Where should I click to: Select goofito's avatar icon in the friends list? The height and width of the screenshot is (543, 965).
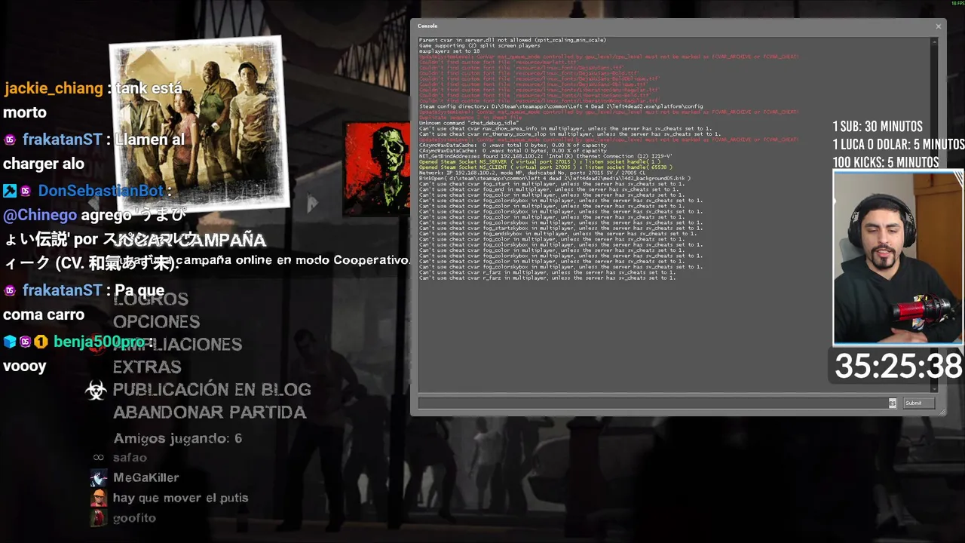(x=98, y=518)
